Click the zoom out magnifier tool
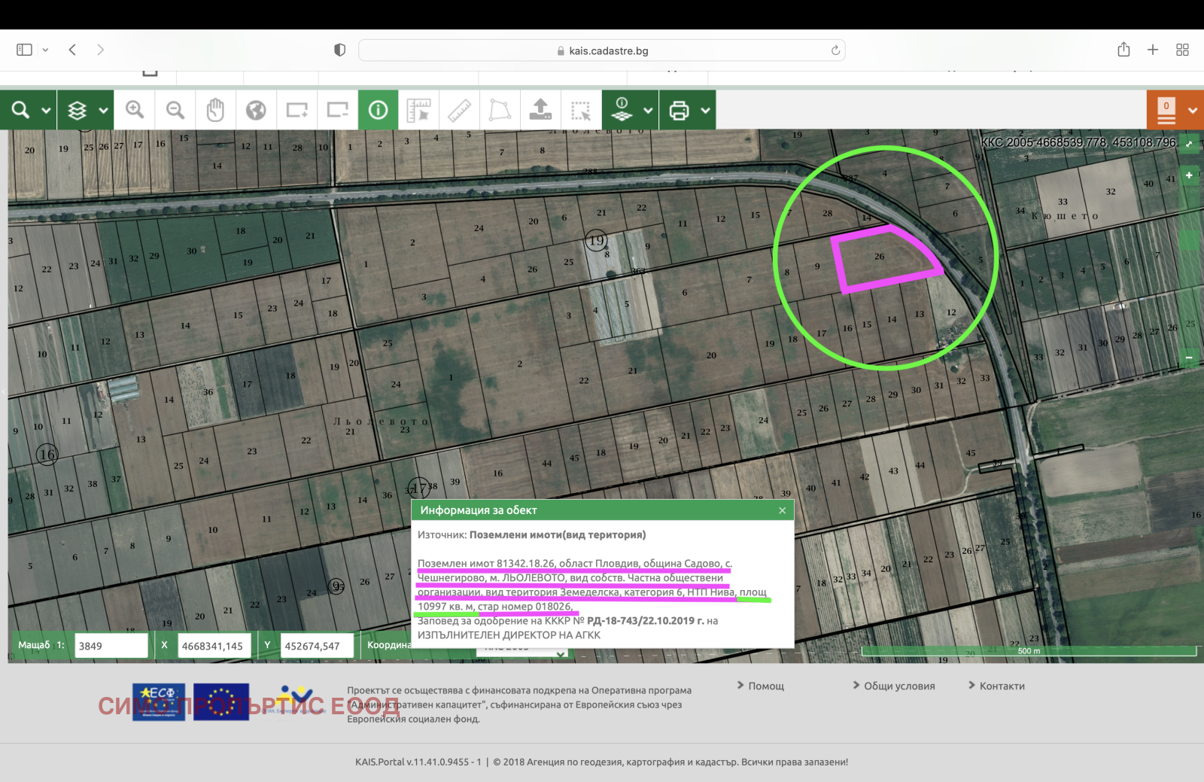 (x=175, y=110)
